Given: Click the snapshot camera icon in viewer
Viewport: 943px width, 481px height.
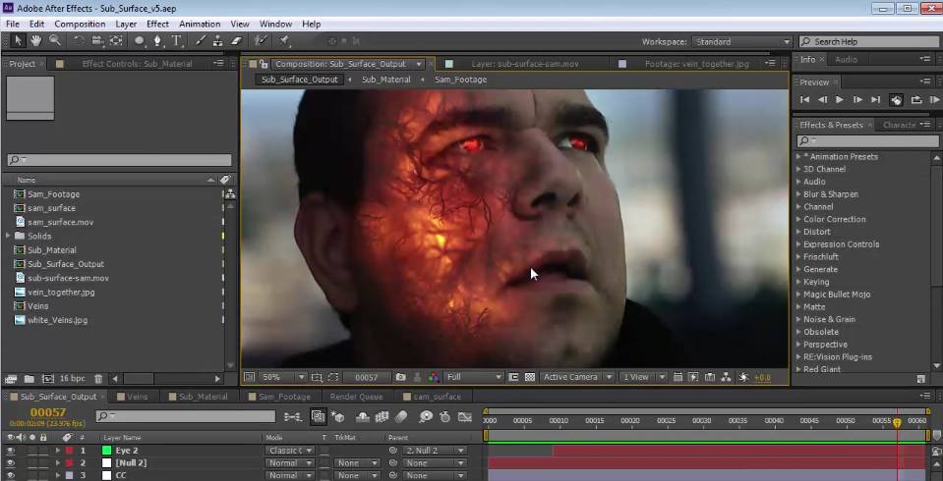Looking at the screenshot, I should [400, 377].
